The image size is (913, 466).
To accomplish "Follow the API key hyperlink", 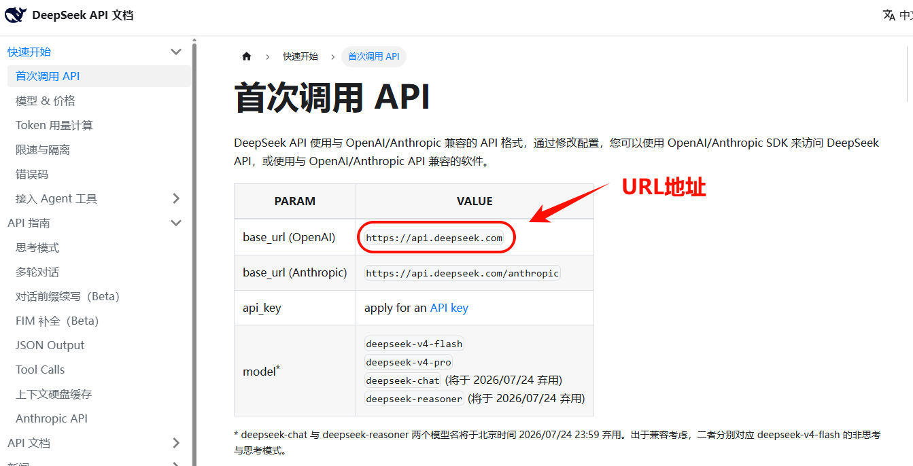I will (x=449, y=308).
